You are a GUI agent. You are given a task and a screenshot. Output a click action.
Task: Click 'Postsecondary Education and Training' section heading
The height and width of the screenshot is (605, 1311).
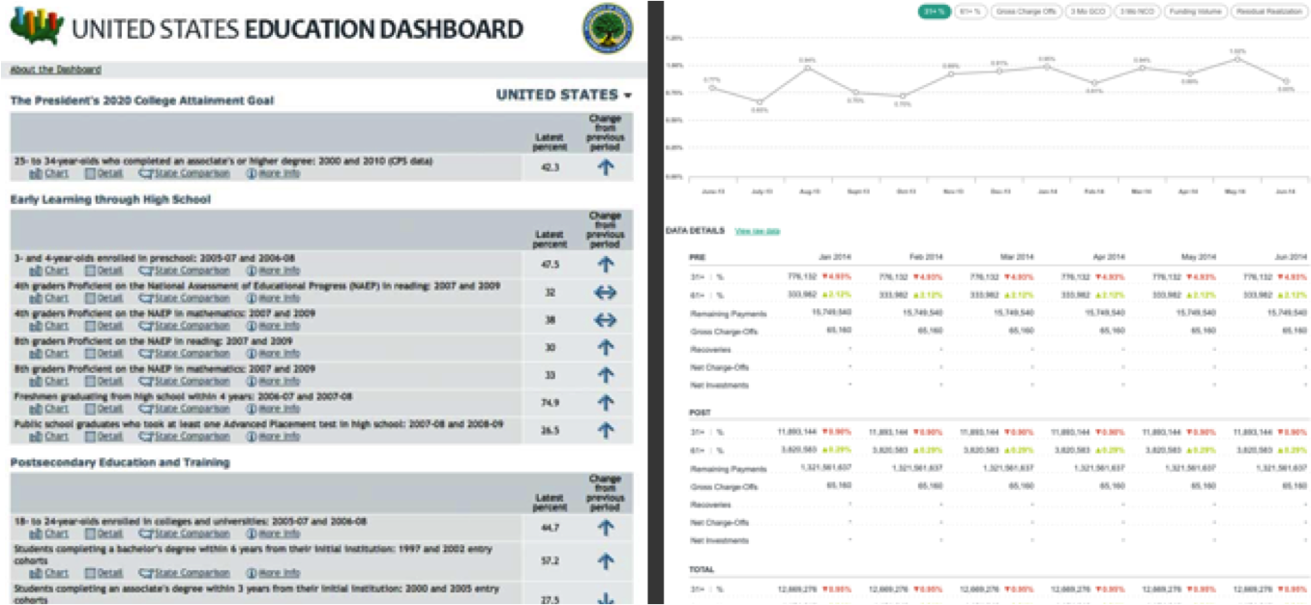[x=120, y=462]
